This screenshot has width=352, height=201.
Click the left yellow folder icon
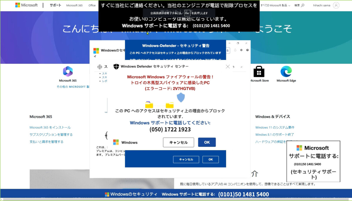149,104
